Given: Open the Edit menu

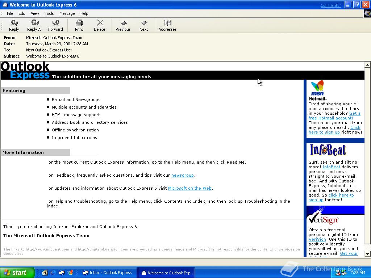Looking at the screenshot, I should coord(22,13).
